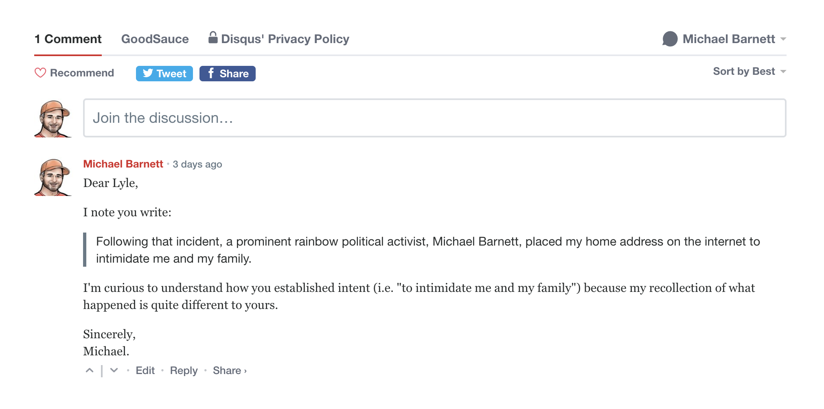
Task: Downvote Michael Barnett's comment
Action: click(x=114, y=370)
